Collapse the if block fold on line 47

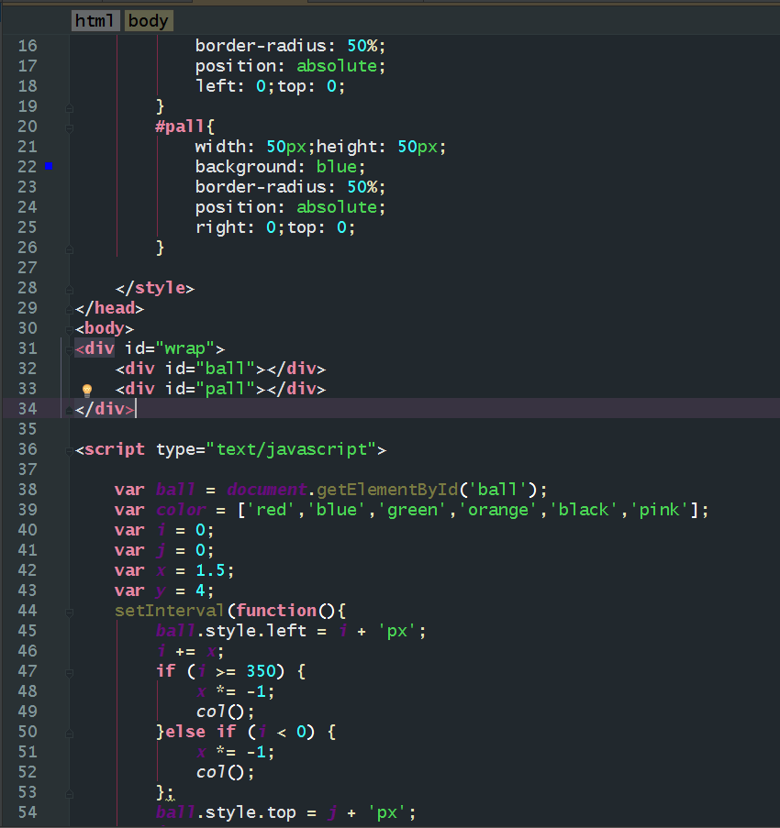coord(69,673)
